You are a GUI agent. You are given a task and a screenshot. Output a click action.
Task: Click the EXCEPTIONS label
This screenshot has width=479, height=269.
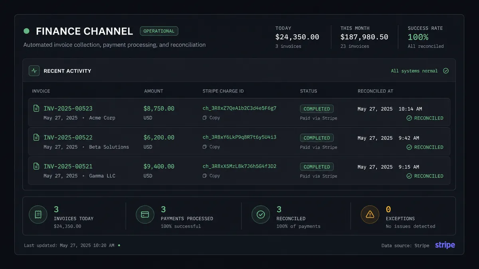pyautogui.click(x=400, y=219)
